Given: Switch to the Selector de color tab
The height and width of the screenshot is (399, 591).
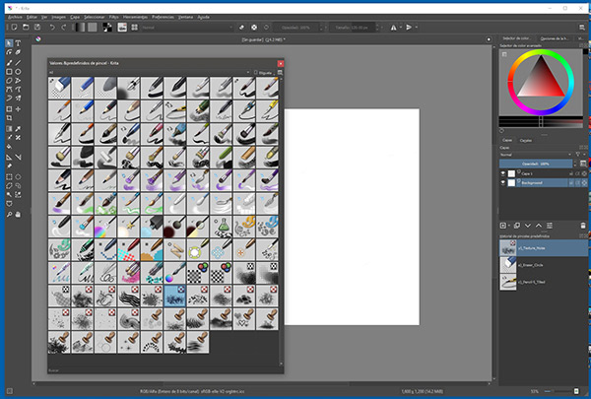Looking at the screenshot, I should click(x=516, y=38).
